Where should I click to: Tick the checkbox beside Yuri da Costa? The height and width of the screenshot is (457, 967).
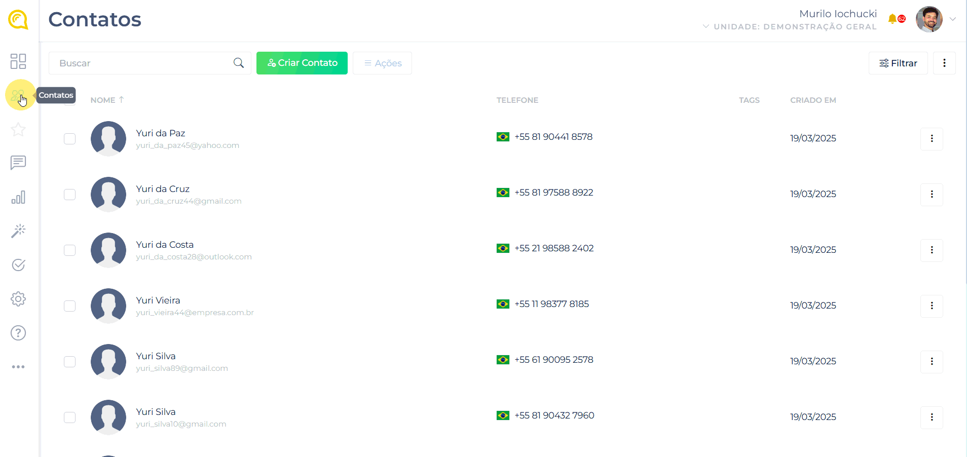tap(70, 250)
